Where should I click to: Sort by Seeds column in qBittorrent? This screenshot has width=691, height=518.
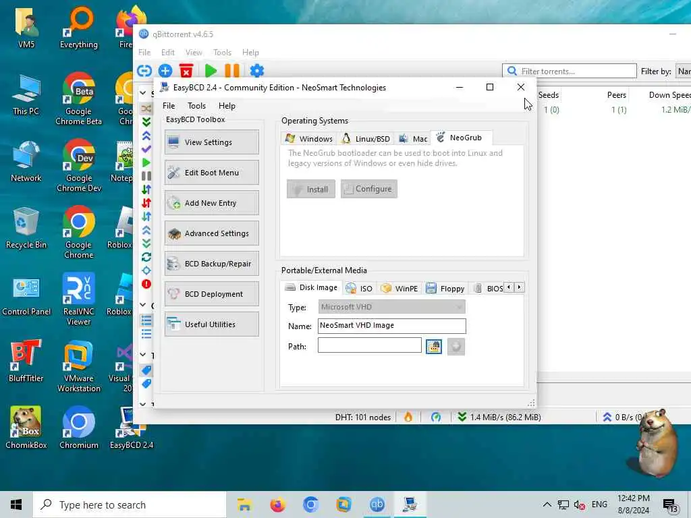pyautogui.click(x=548, y=95)
